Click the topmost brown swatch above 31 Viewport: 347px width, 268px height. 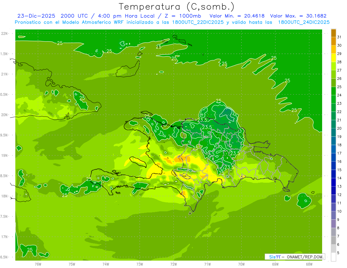333,33
